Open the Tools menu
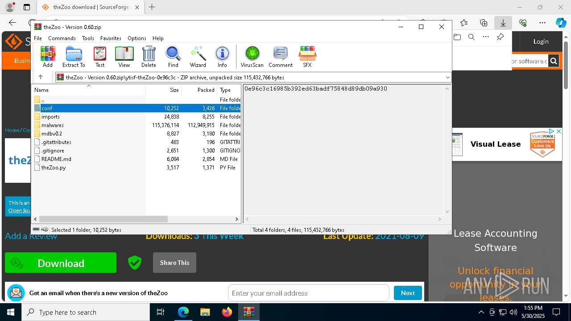Image resolution: width=571 pixels, height=321 pixels. click(x=88, y=38)
